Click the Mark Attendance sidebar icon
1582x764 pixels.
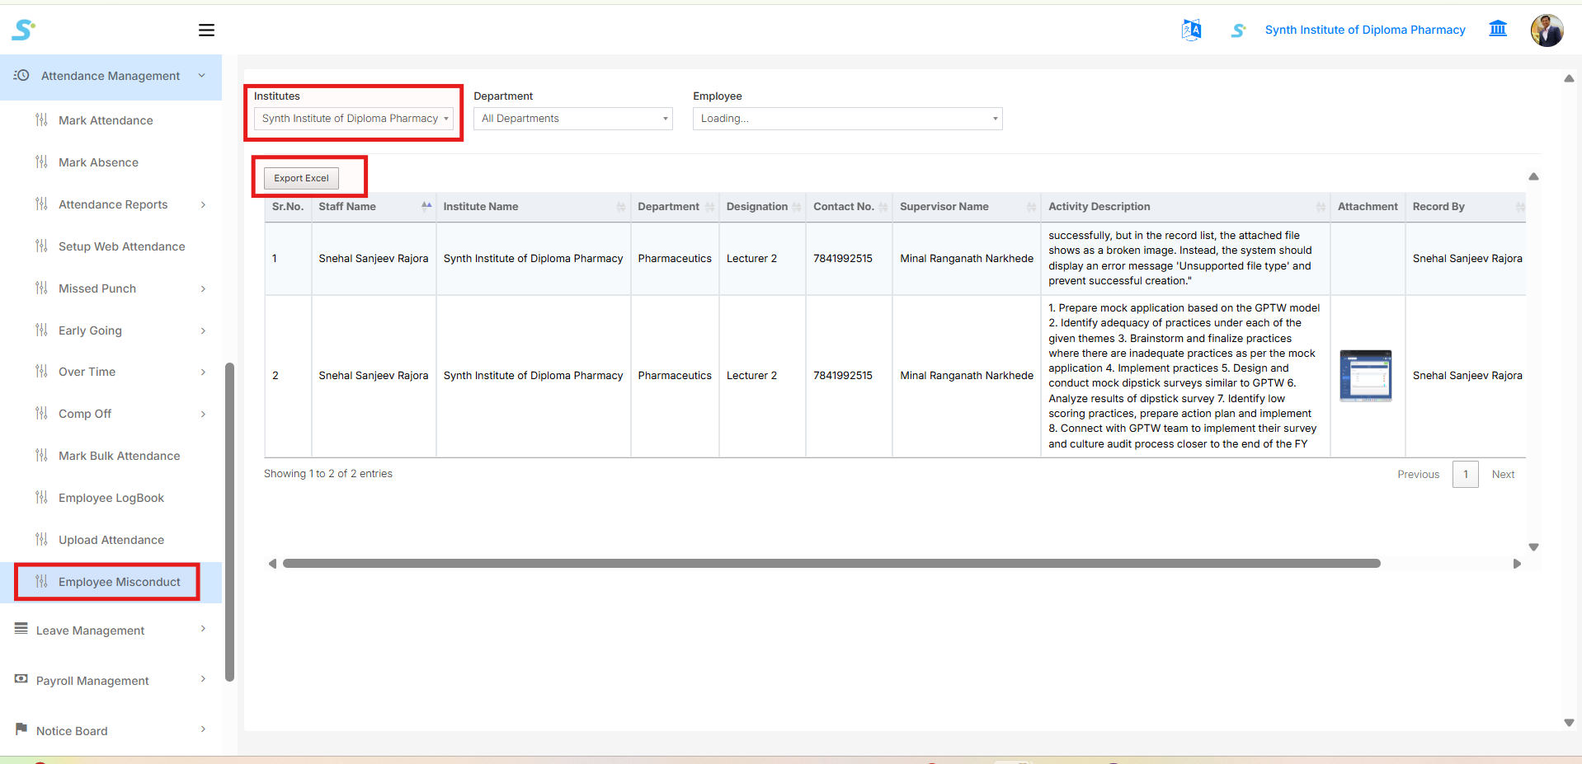[x=41, y=120]
